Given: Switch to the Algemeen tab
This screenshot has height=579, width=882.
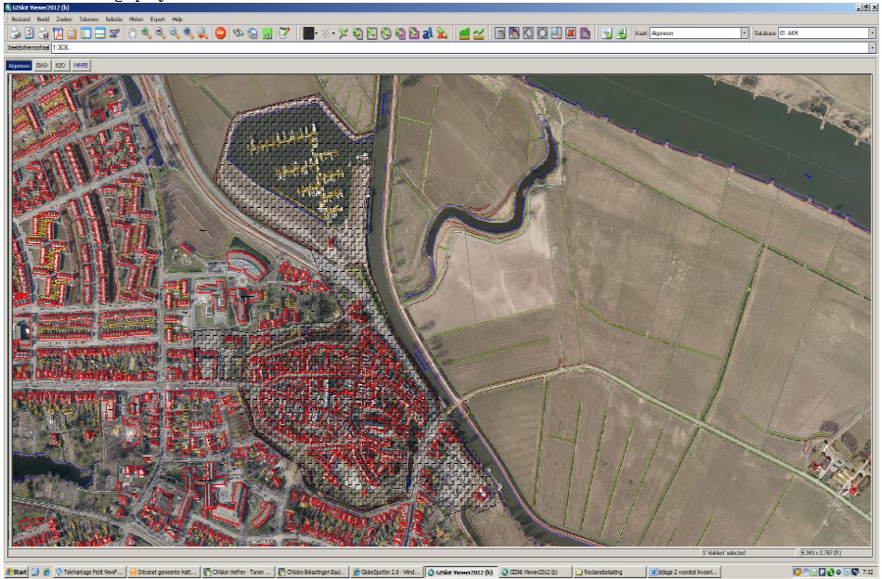Looking at the screenshot, I should [x=19, y=66].
